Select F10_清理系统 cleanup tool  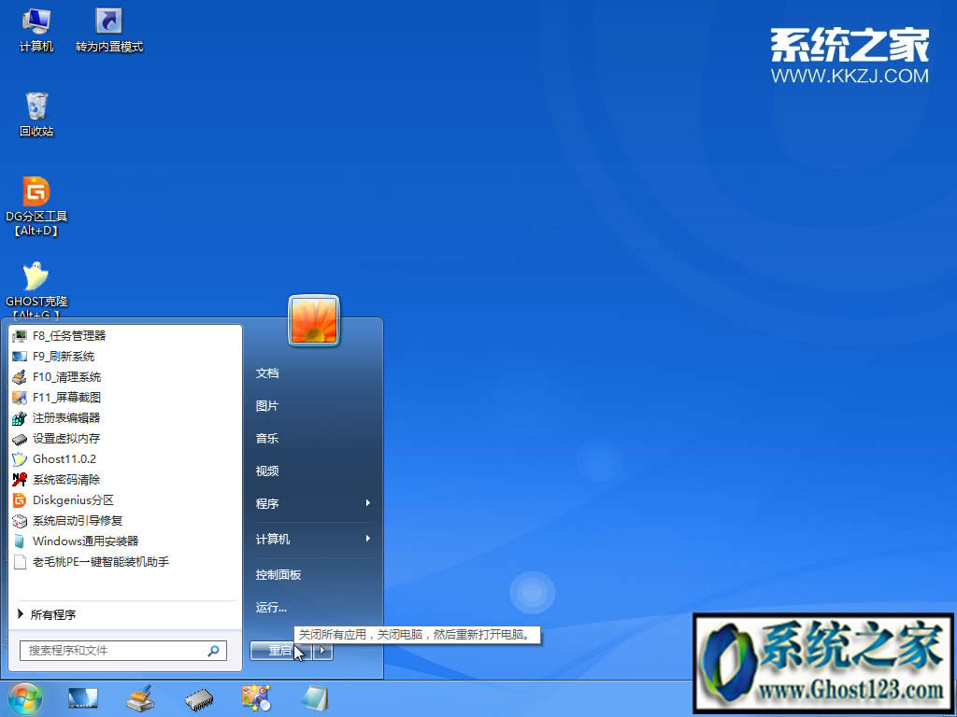click(67, 376)
